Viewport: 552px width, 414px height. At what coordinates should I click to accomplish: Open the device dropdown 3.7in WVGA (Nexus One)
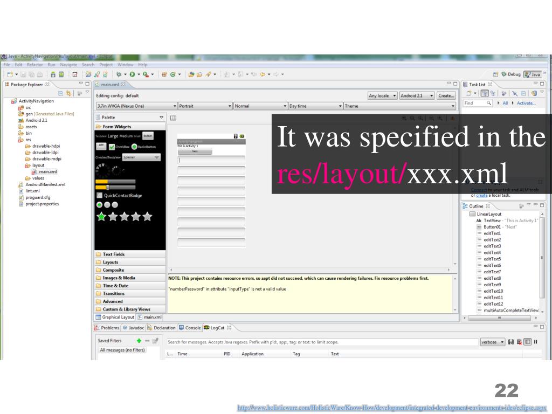click(136, 106)
